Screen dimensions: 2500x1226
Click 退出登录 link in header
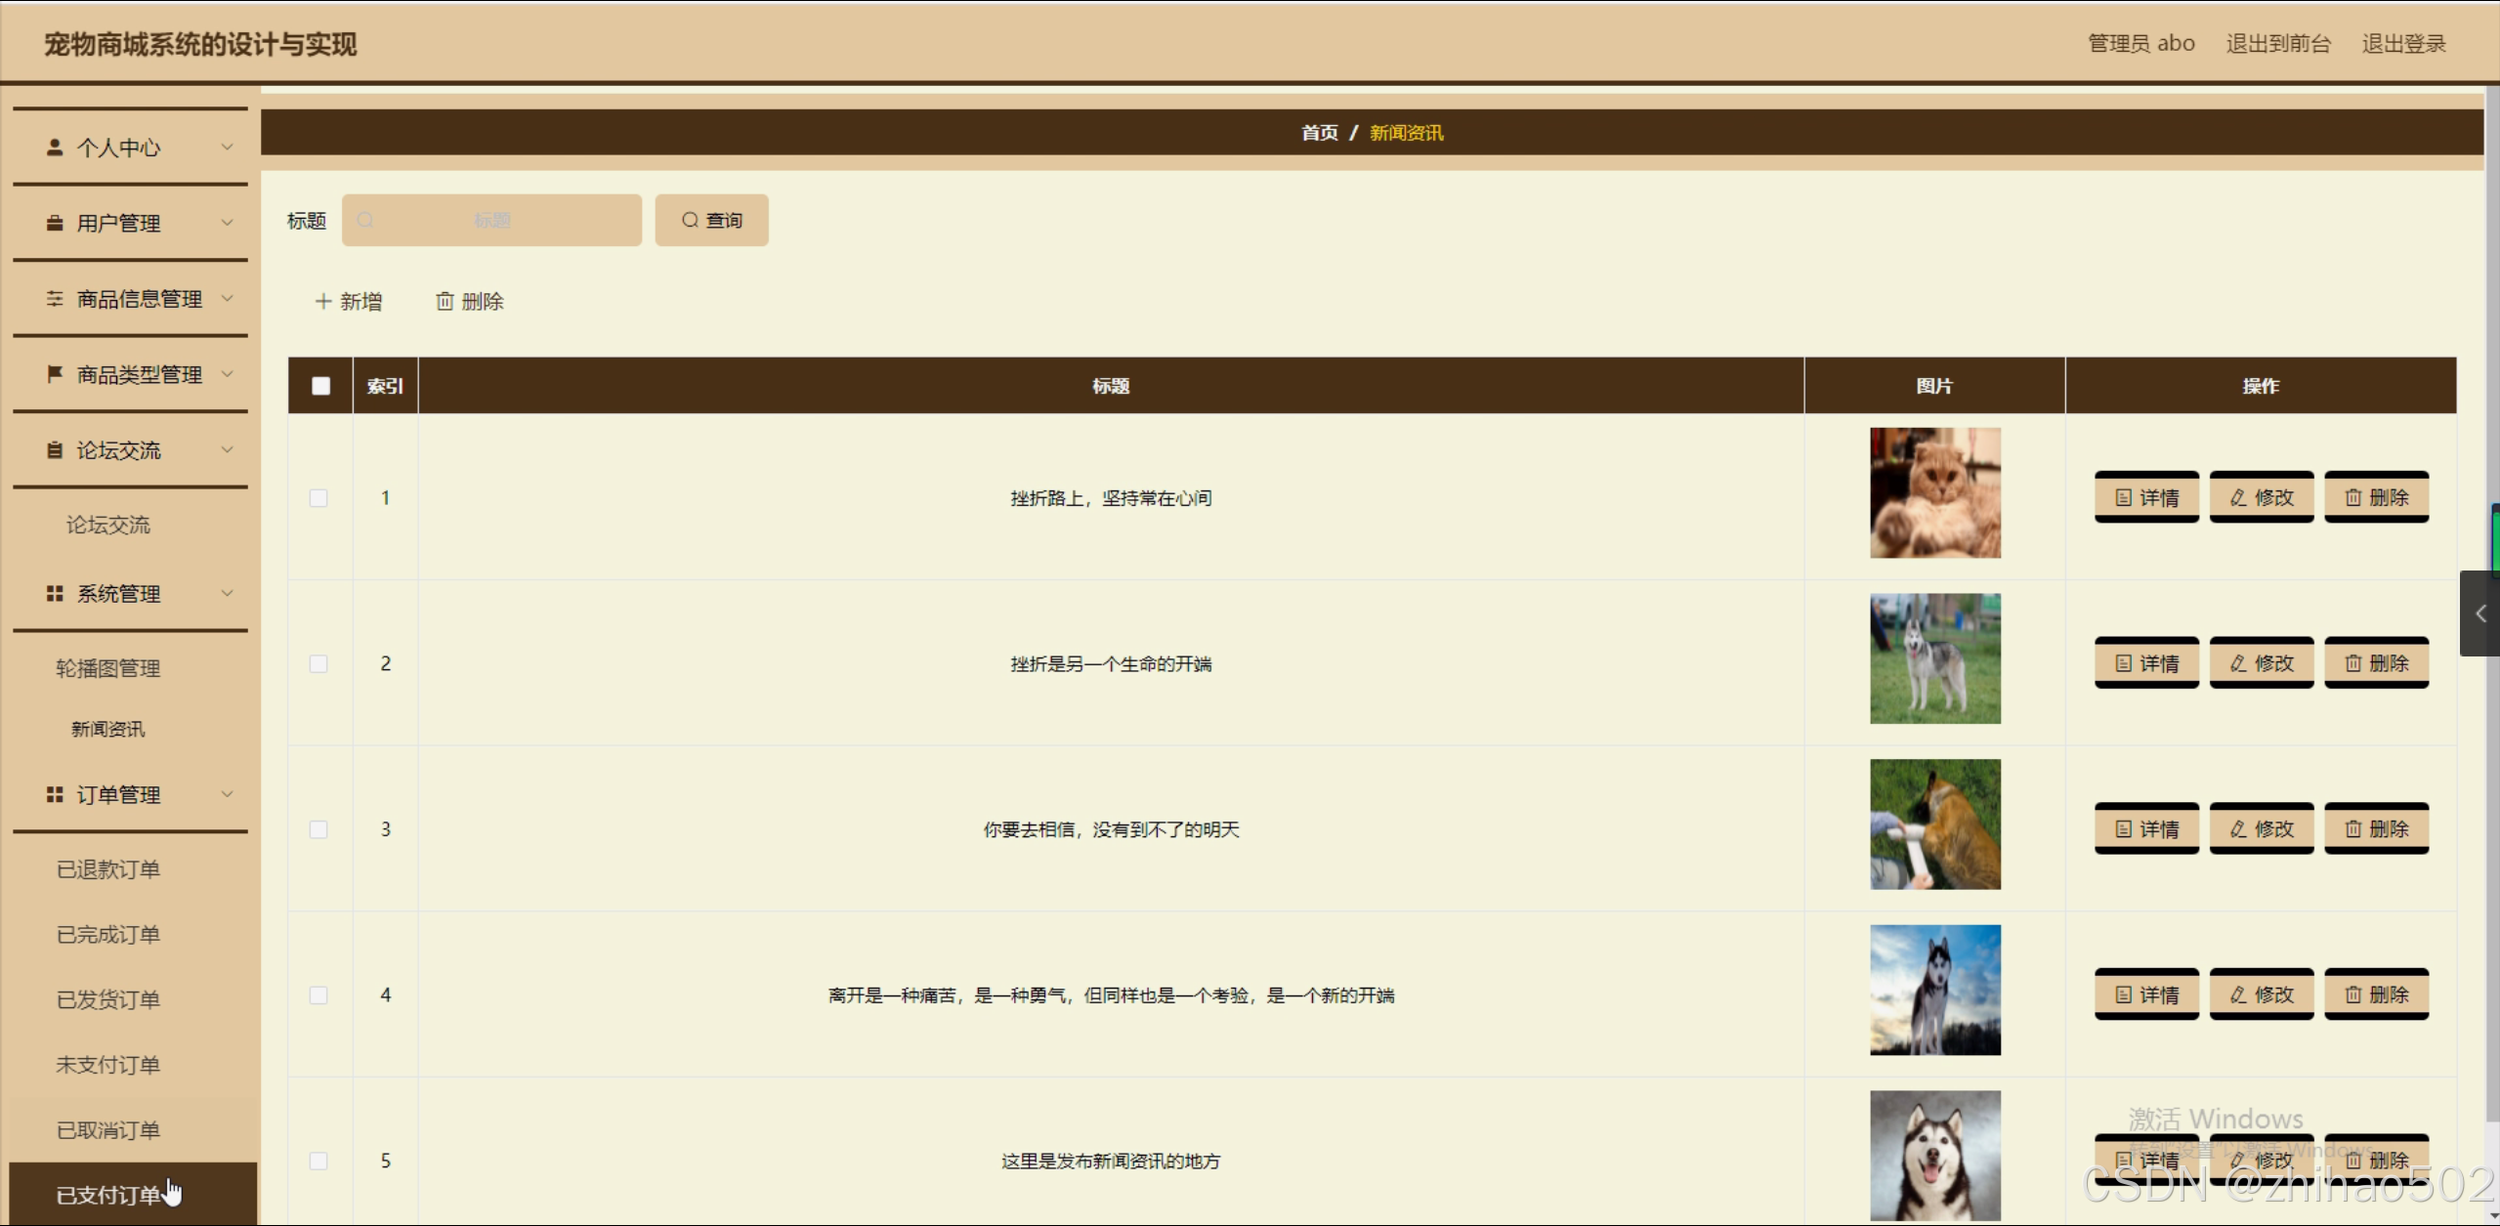[2403, 44]
